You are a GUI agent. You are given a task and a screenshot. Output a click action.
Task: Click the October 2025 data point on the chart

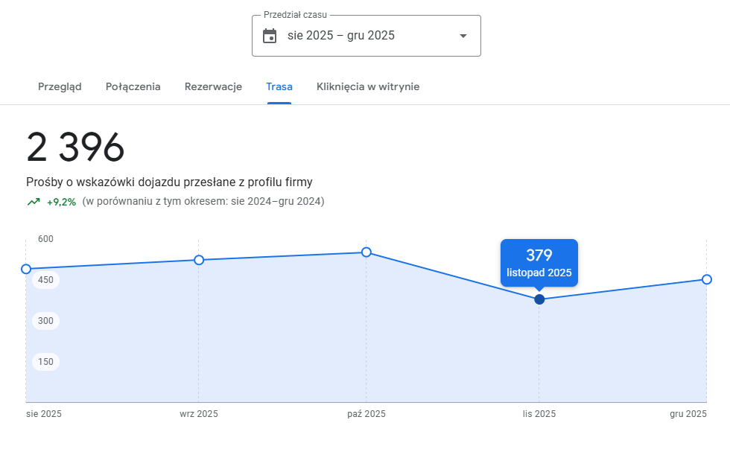365,253
